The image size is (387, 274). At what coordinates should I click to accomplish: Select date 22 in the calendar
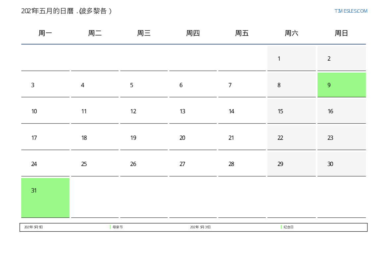291,137
